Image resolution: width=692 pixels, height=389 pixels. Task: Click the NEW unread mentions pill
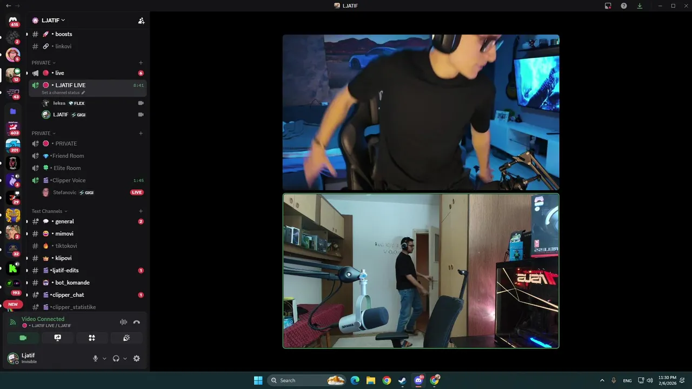[13, 304]
